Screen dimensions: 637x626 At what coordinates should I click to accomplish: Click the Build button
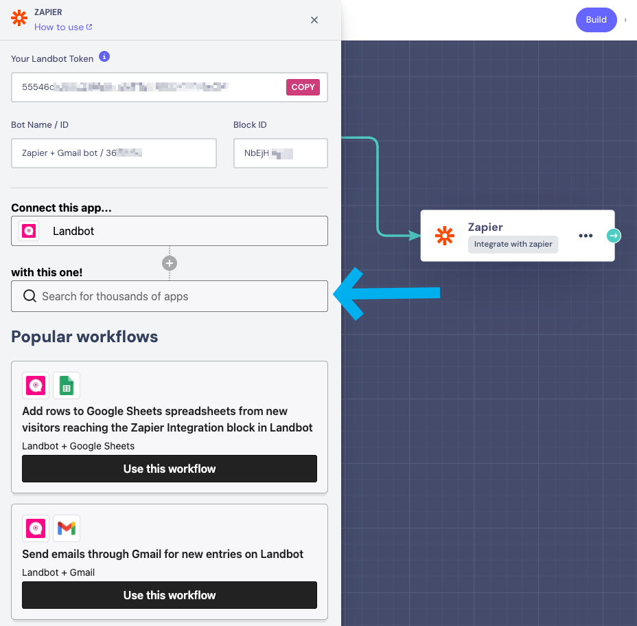[x=596, y=20]
